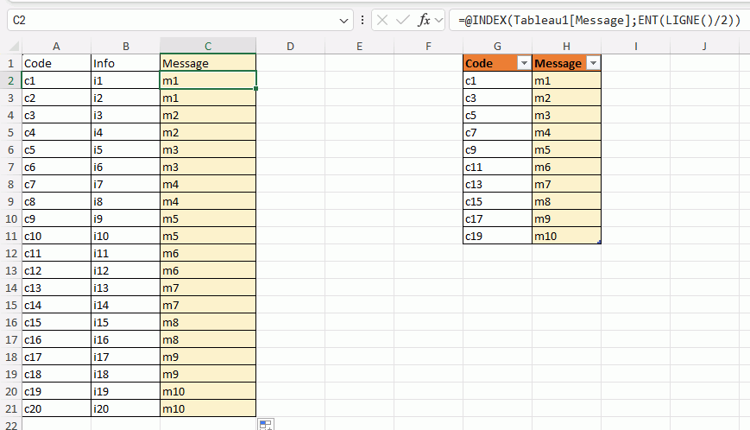Select the m10 cell in table column H
This screenshot has height=430, width=750.
point(565,236)
